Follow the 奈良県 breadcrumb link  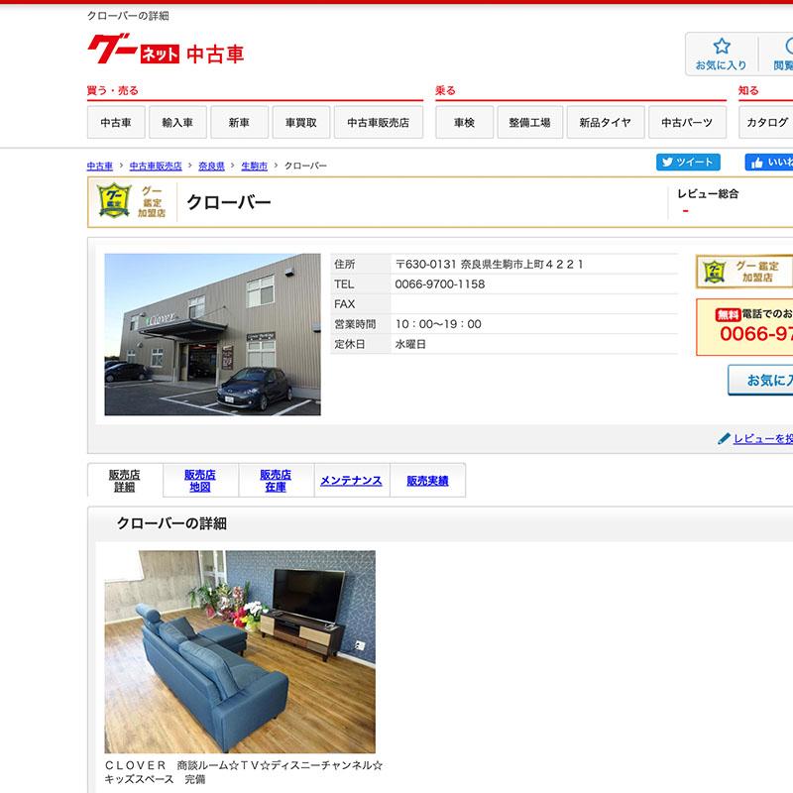pyautogui.click(x=211, y=166)
